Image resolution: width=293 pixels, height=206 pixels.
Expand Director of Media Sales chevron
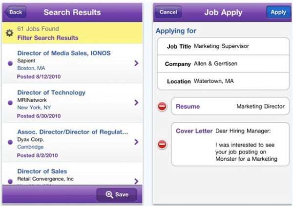point(136,63)
